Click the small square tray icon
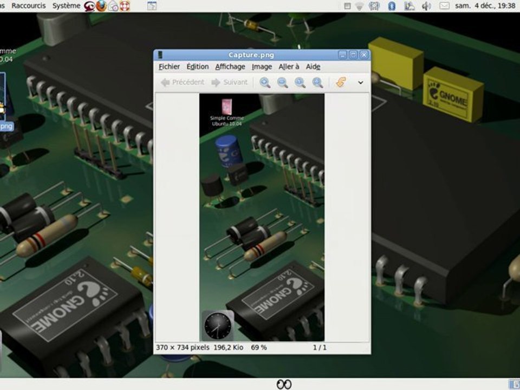 [x=347, y=6]
